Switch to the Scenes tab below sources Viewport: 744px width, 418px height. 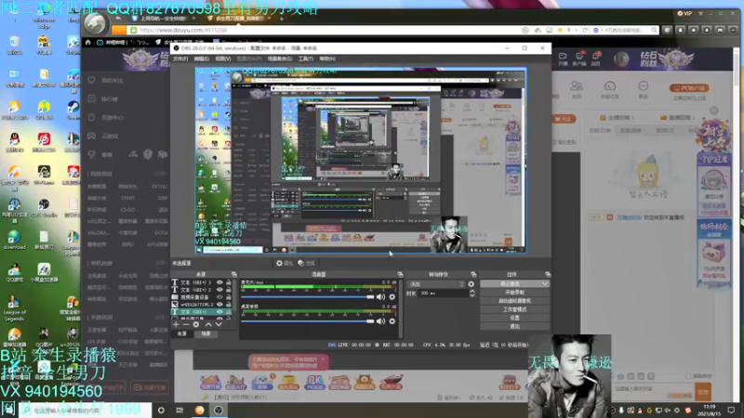pos(206,333)
